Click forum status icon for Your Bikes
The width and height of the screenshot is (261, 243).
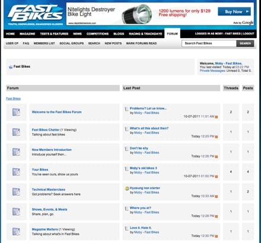pos(16,172)
